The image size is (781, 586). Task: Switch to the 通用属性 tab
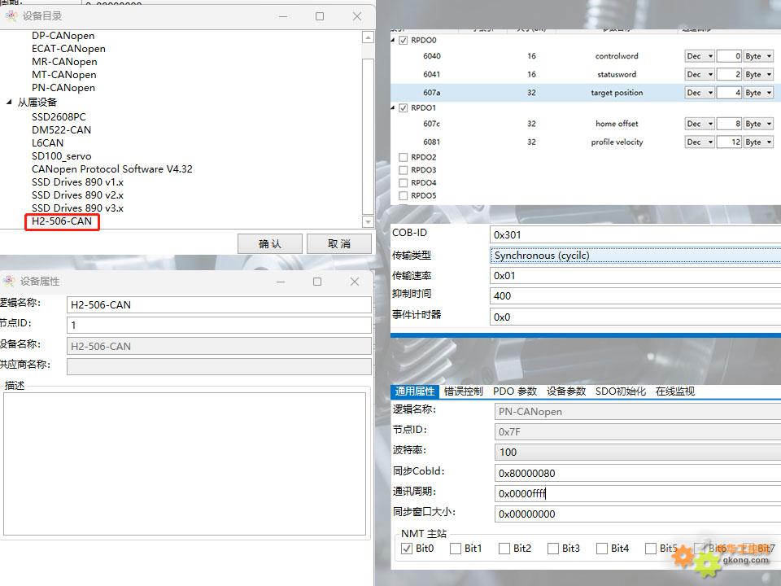pyautogui.click(x=414, y=391)
